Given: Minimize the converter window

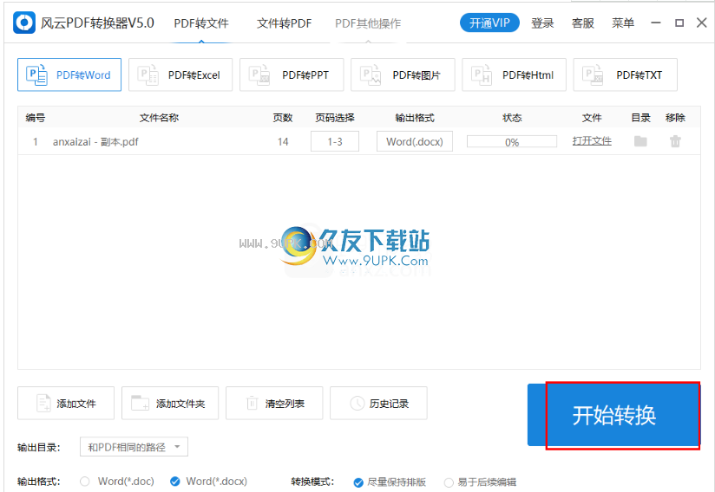Looking at the screenshot, I should point(656,23).
